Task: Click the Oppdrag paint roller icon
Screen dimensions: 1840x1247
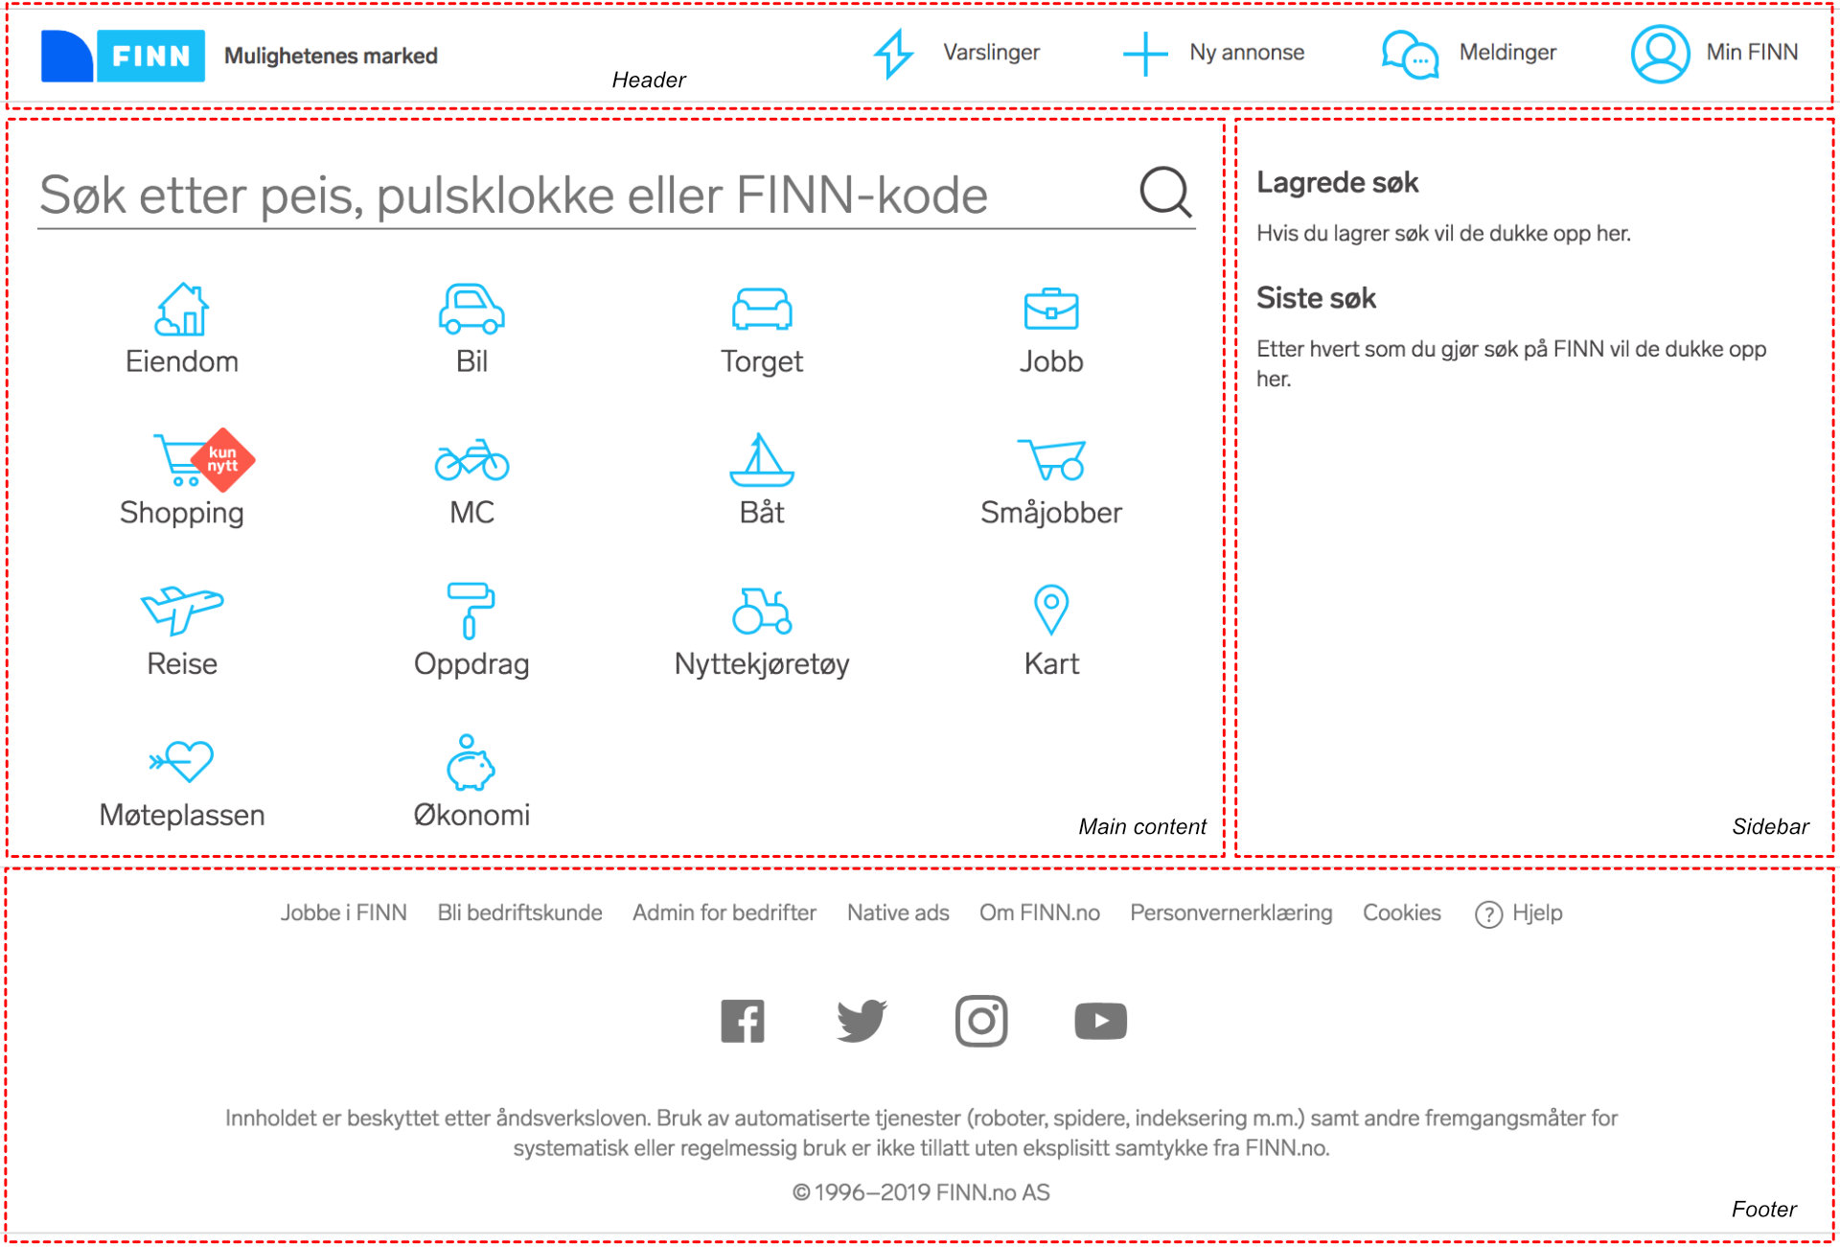Action: (471, 611)
